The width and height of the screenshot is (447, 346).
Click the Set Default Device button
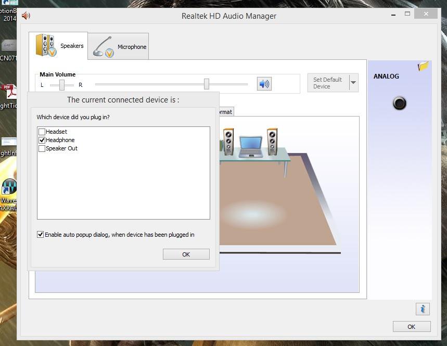(x=328, y=83)
